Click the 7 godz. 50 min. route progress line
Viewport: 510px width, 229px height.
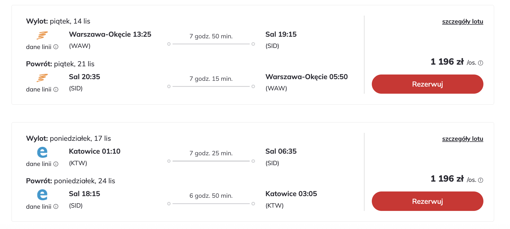[x=211, y=44]
